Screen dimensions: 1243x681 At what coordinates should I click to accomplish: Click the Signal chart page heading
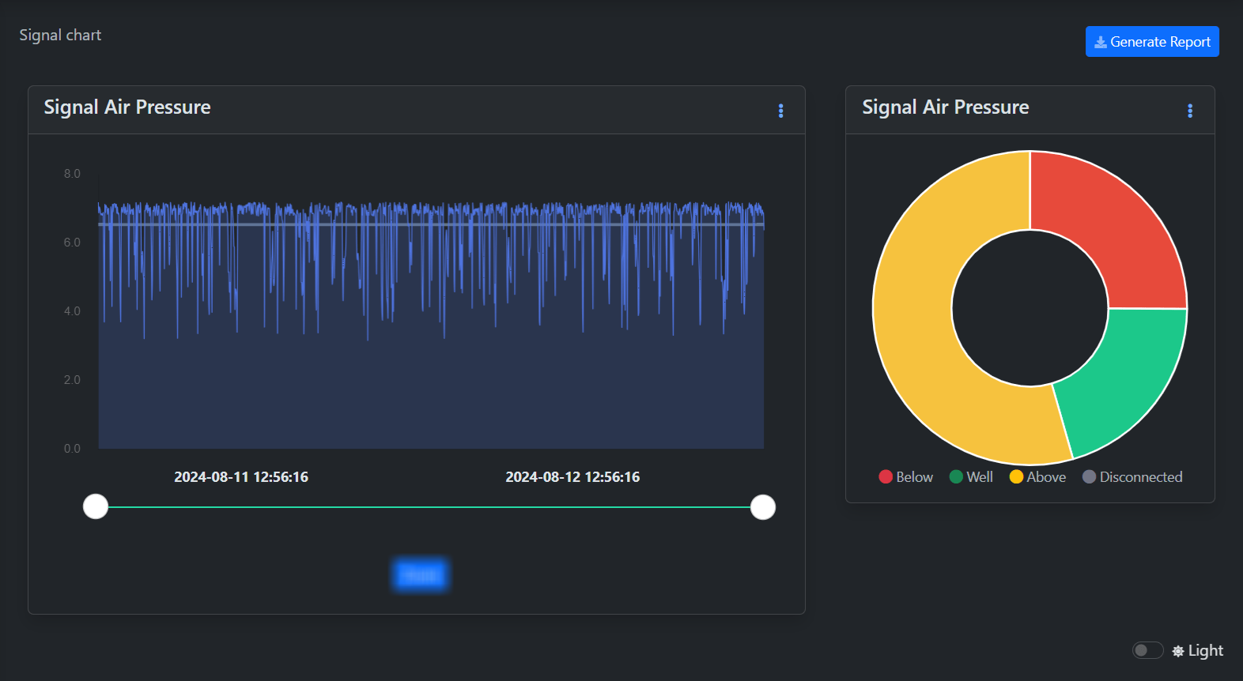click(x=60, y=36)
